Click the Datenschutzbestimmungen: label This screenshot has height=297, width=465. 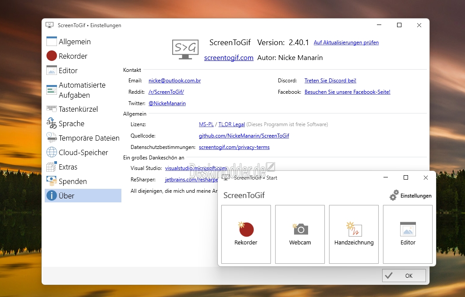[163, 147]
